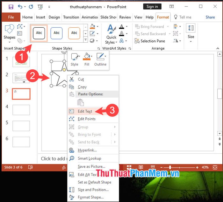The height and width of the screenshot is (202, 223).
Task: Click the Align objects icon
Action: tap(176, 27)
